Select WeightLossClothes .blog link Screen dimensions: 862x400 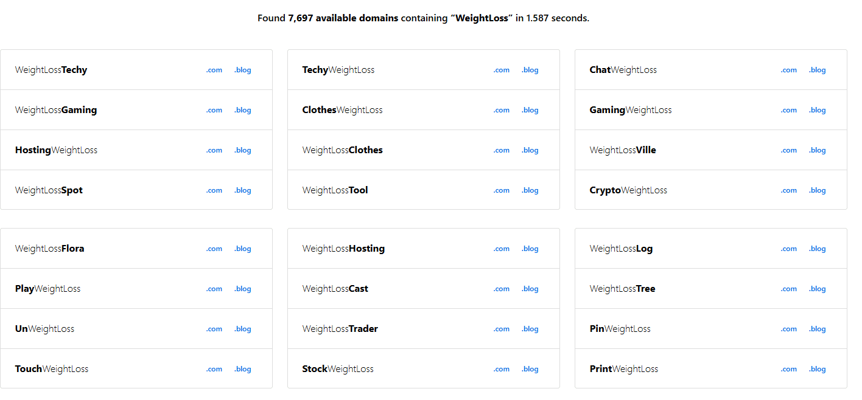[x=530, y=150]
